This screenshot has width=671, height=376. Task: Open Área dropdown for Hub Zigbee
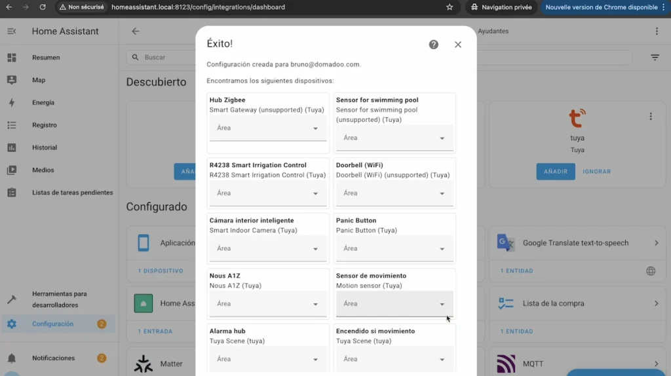[268, 128]
